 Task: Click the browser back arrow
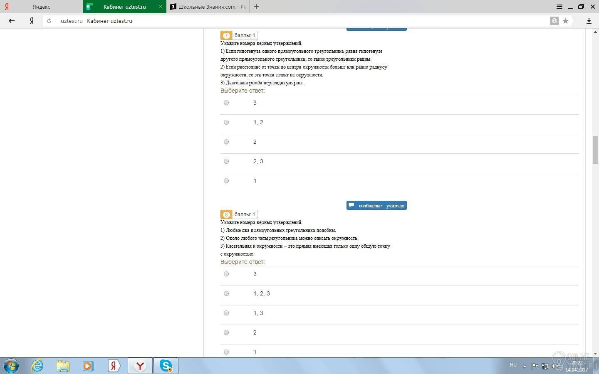click(x=12, y=21)
